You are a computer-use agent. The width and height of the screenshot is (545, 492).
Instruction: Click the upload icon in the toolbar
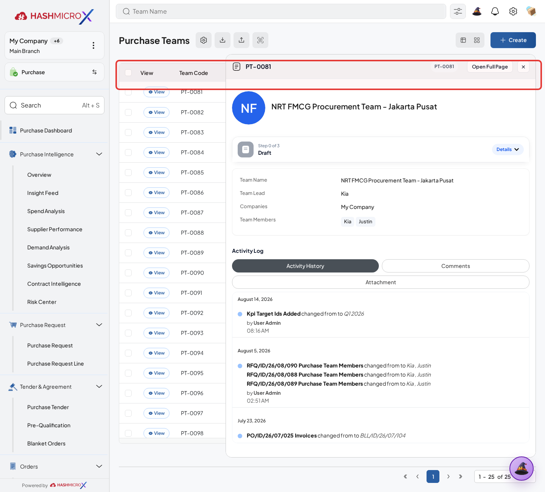241,40
